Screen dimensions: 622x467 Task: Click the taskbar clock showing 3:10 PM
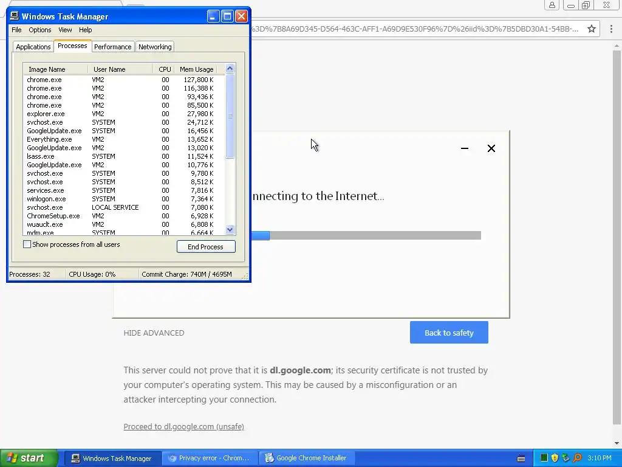[599, 458]
